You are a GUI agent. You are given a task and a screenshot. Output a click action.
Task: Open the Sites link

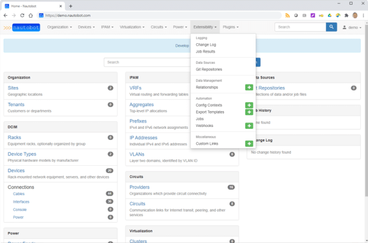click(13, 88)
